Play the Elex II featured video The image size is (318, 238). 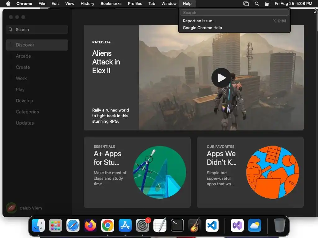click(x=221, y=78)
